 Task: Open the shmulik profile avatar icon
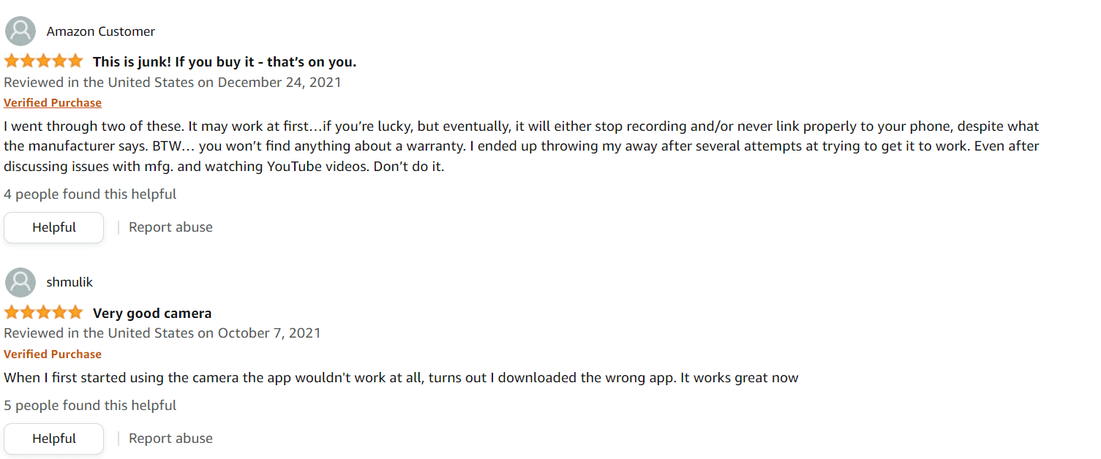(20, 282)
